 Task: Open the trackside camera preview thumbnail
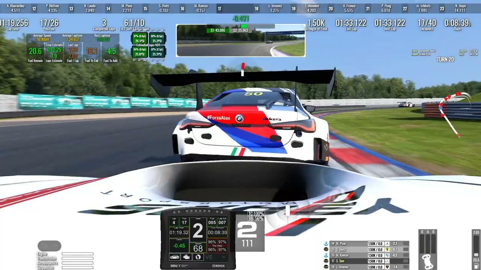pos(240,40)
